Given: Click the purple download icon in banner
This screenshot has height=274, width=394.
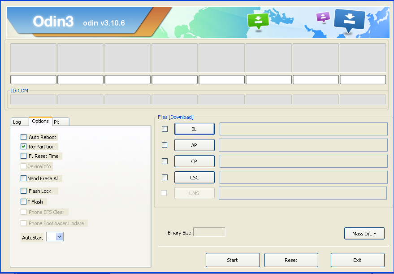Looking at the screenshot, I should coord(323,17).
